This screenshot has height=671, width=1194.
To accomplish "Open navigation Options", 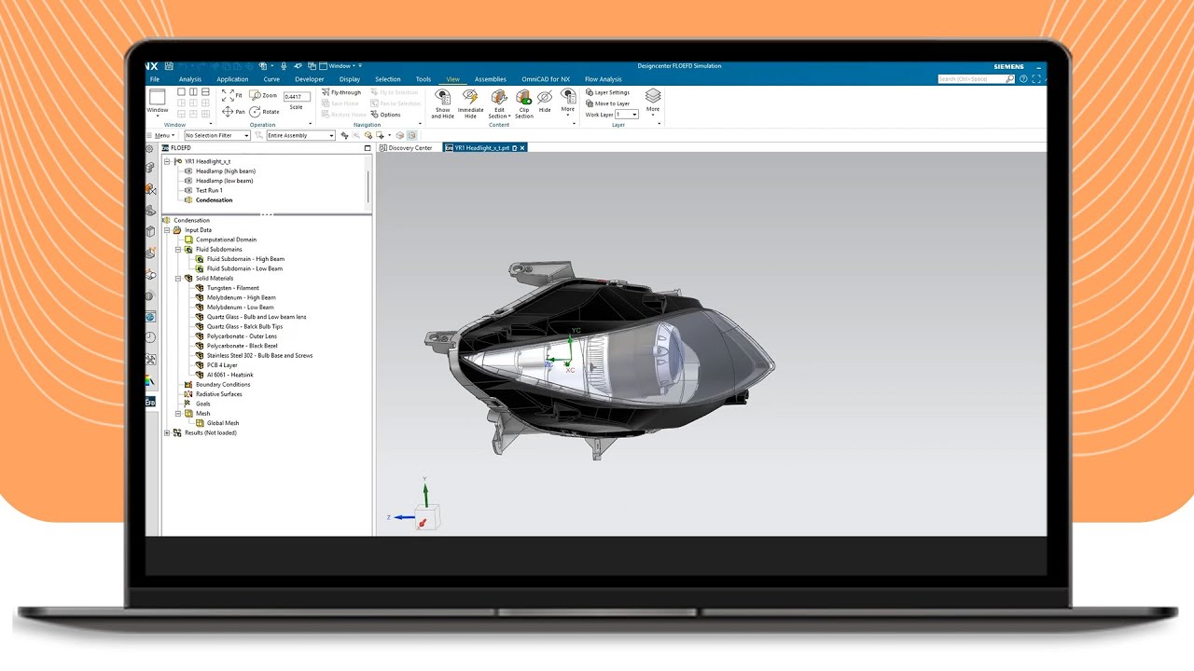I will click(385, 115).
